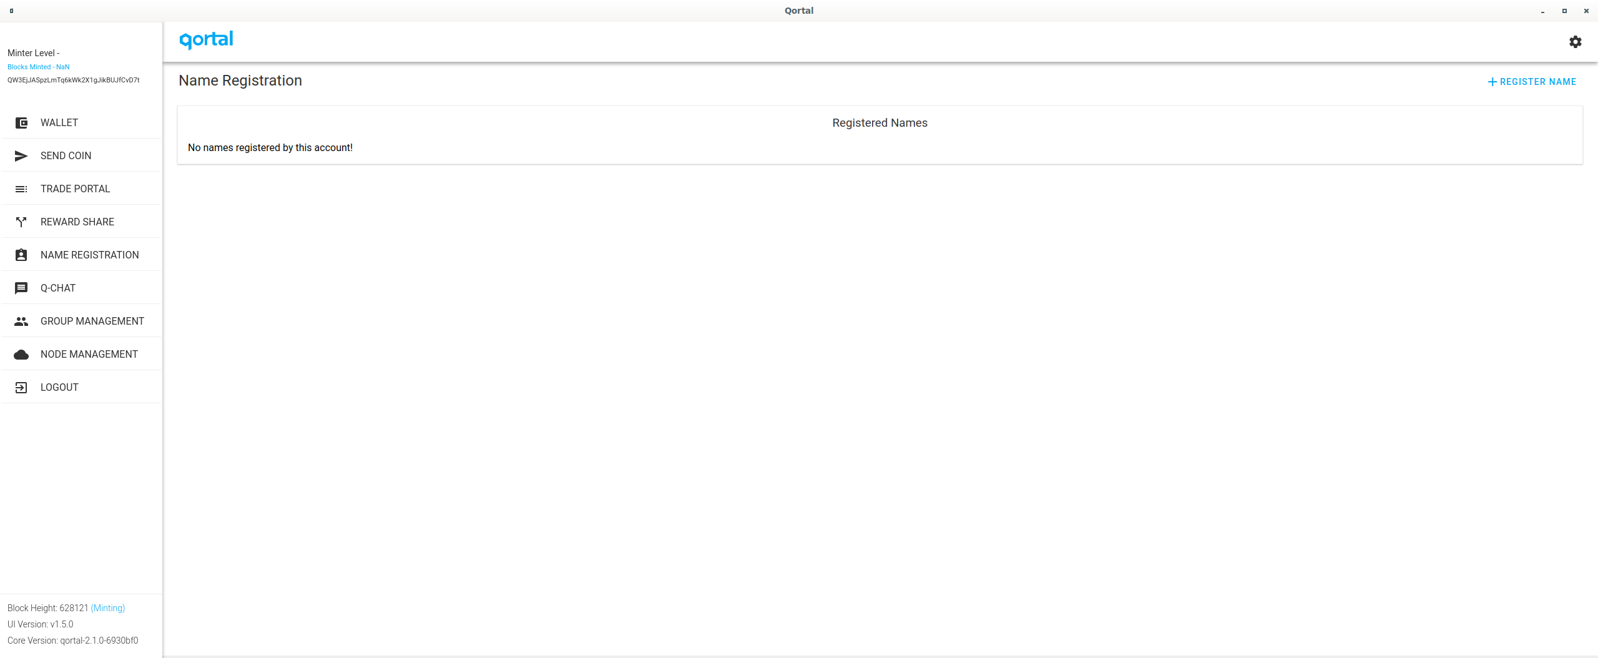Click the Logout exit icon
Viewport: 1598px width, 658px height.
pos(21,388)
